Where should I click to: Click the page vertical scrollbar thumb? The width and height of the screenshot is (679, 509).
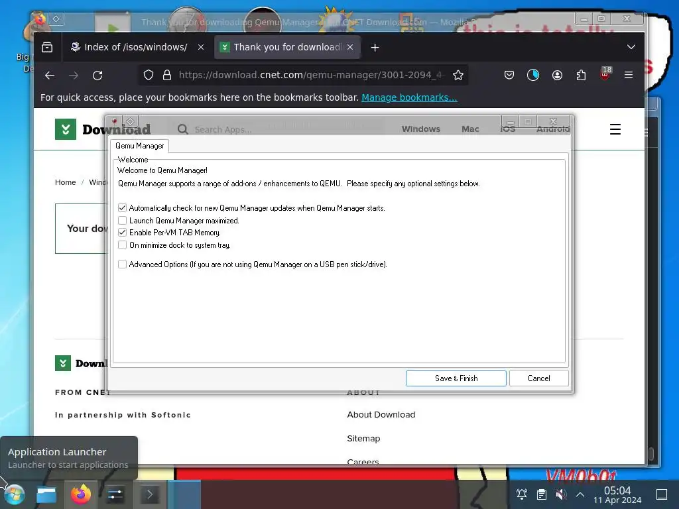651,453
